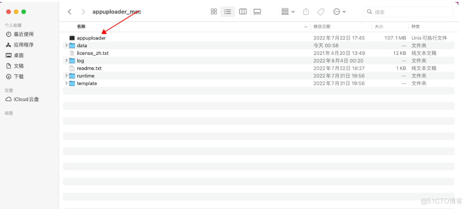Select the license_zh.txt file icon
Viewport: 467px width, 209px height.
pyautogui.click(x=72, y=53)
